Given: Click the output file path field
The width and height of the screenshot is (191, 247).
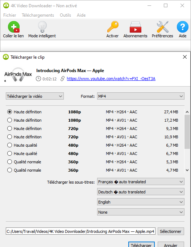Looking at the screenshot, I should pyautogui.click(x=80, y=231).
